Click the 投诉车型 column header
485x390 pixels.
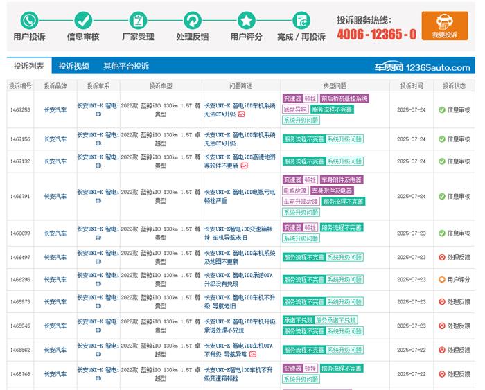(x=161, y=86)
